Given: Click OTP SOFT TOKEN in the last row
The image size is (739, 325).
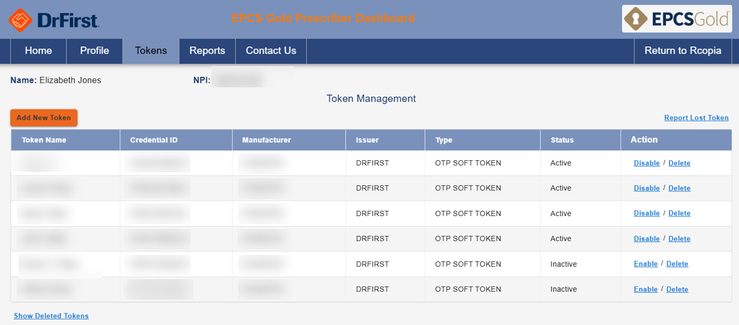Looking at the screenshot, I should click(468, 289).
